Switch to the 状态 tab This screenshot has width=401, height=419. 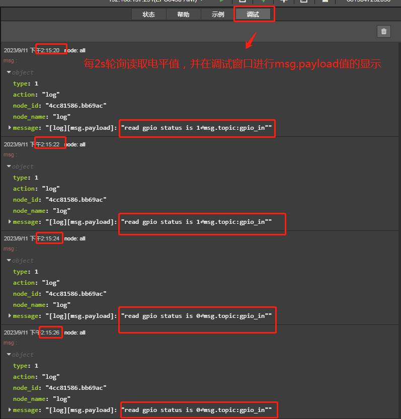148,15
